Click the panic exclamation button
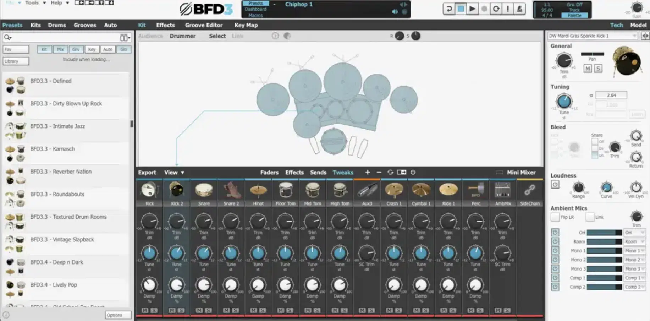650x321 pixels. 508,9
